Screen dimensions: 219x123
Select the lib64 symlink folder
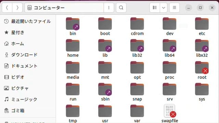[x=170, y=45]
